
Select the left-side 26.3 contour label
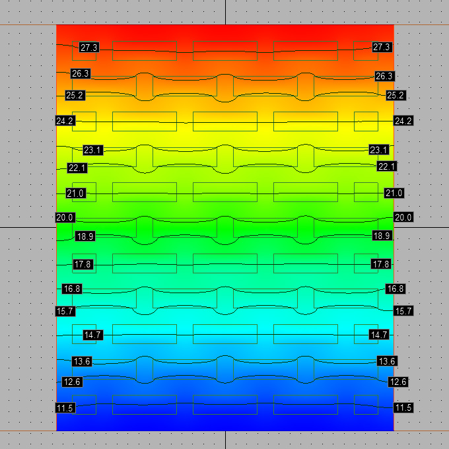pos(81,73)
